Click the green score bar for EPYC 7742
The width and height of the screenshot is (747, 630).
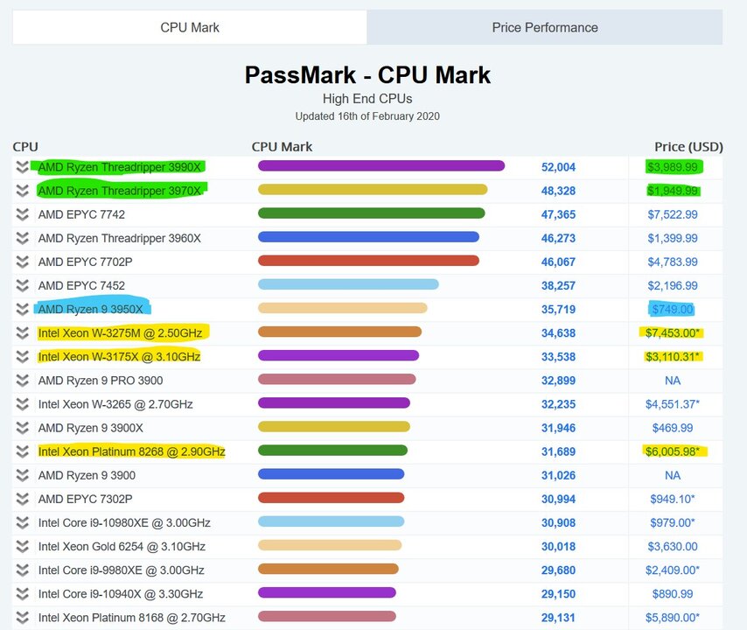coord(371,213)
